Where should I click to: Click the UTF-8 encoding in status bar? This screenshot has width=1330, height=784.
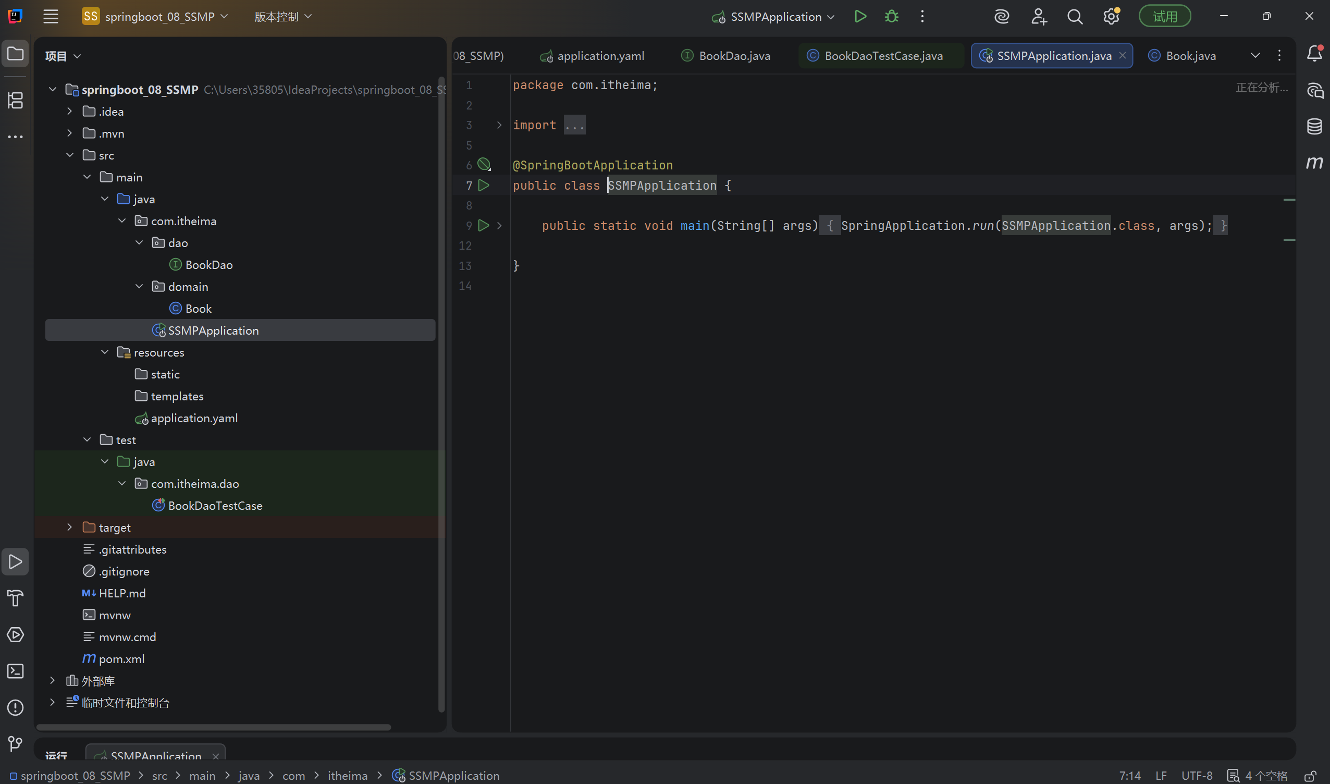[x=1197, y=776]
